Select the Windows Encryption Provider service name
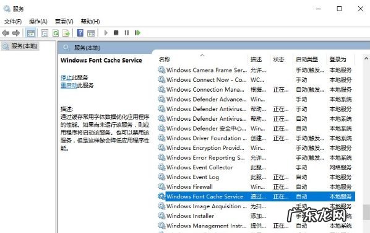This screenshot has height=233, width=370. 205,147
